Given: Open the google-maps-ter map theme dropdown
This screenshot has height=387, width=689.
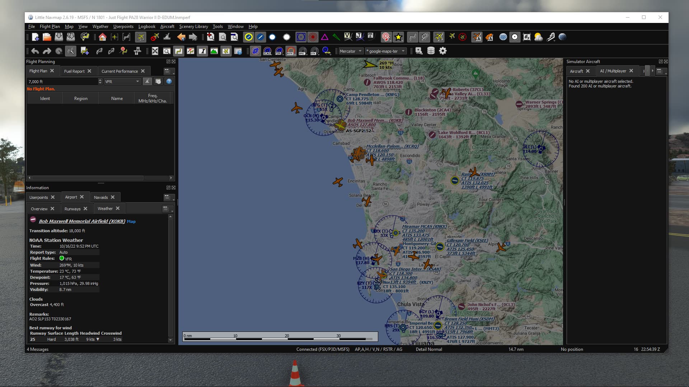Looking at the screenshot, I should pyautogui.click(x=385, y=51).
